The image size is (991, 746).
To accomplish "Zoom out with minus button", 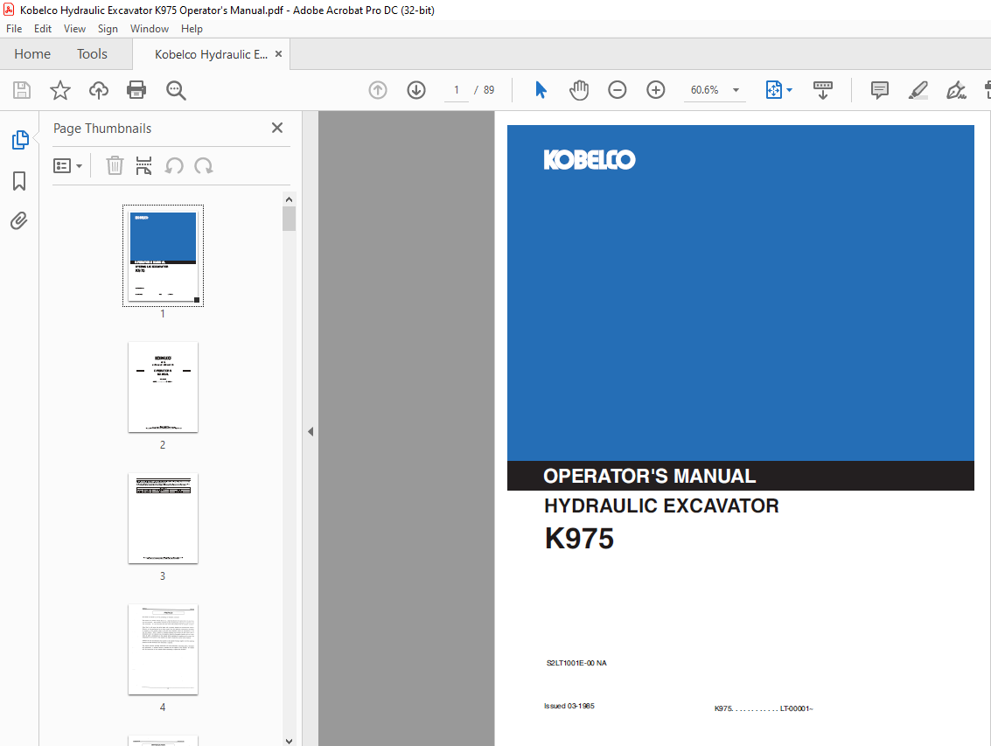I will tap(617, 90).
